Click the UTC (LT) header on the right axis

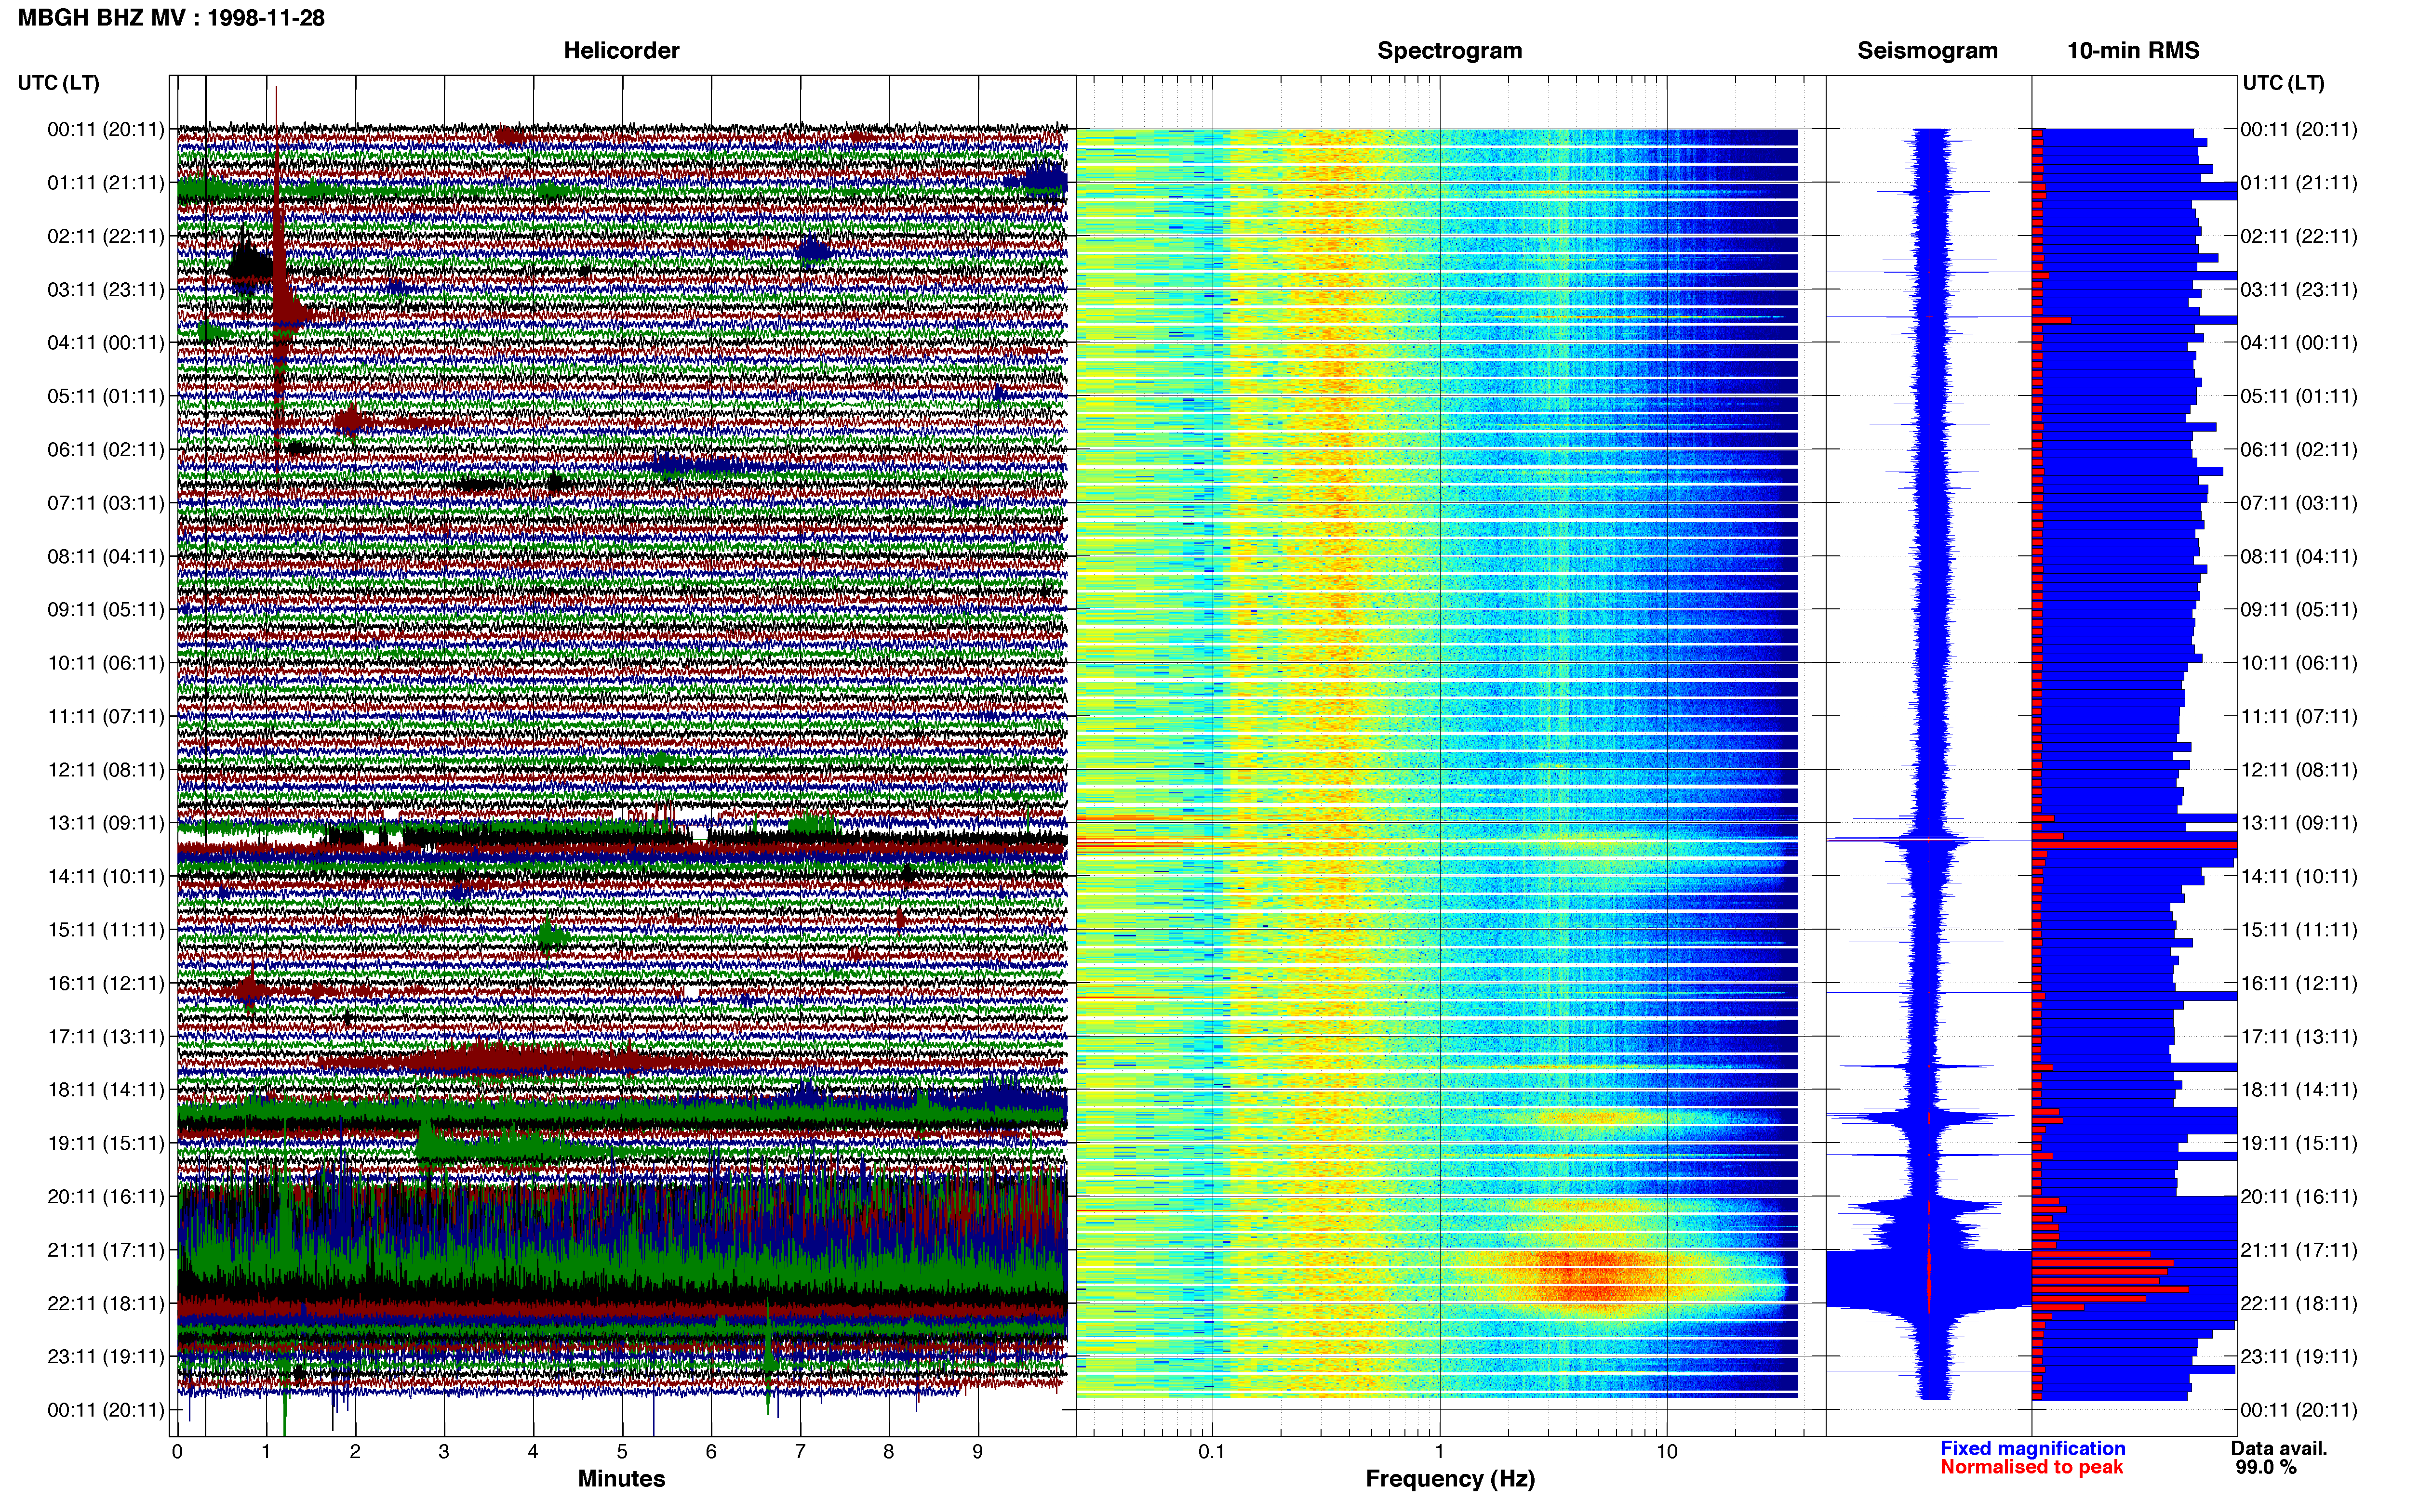point(2284,83)
